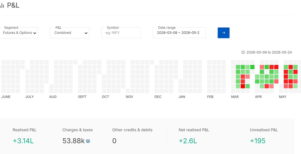The image size is (301, 154).
Task: Click the FEB month label
Action: (210, 97)
